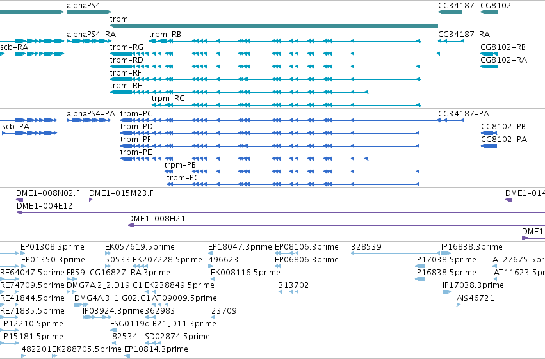The height and width of the screenshot is (359, 545).
Task: Select the CG34187 gene label
Action: pyautogui.click(x=456, y=6)
